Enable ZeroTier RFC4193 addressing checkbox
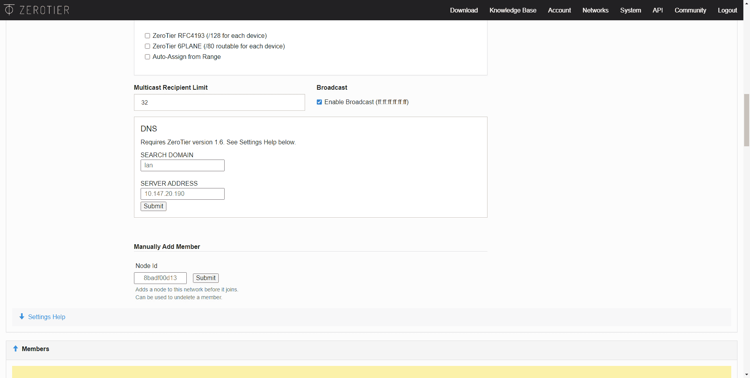Viewport: 750px width, 378px height. (147, 35)
